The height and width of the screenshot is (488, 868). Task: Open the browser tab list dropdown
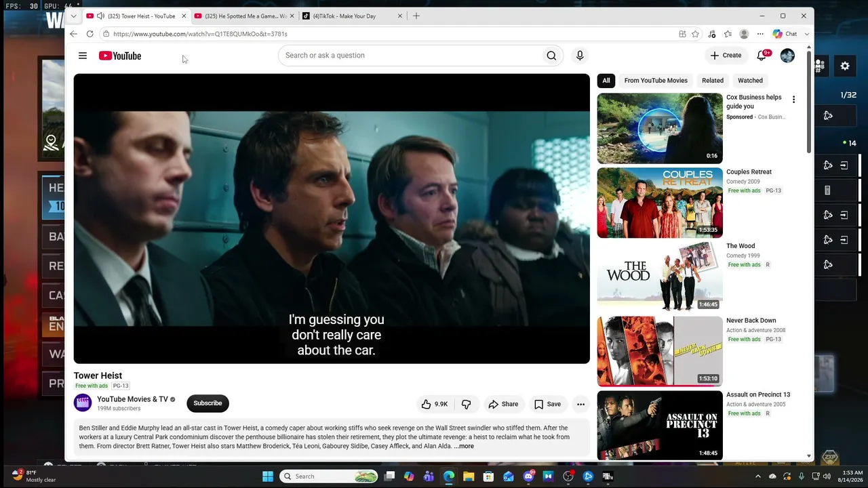click(x=73, y=16)
